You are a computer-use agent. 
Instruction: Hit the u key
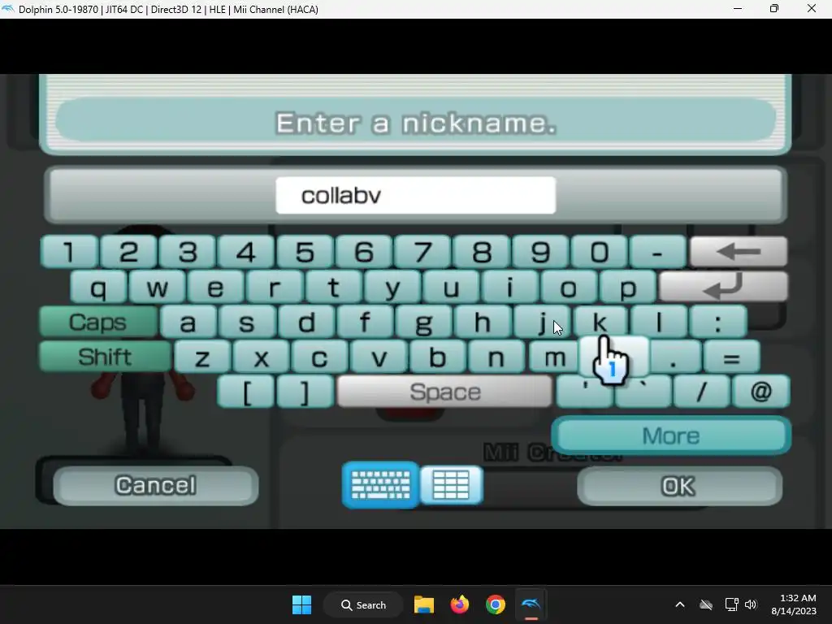[452, 287]
